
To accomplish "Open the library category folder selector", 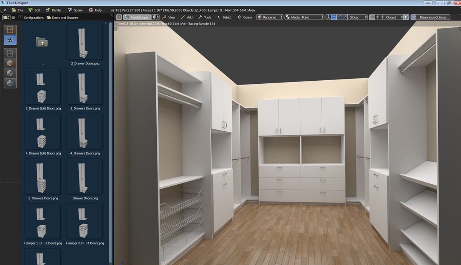I will pyautogui.click(x=6, y=17).
